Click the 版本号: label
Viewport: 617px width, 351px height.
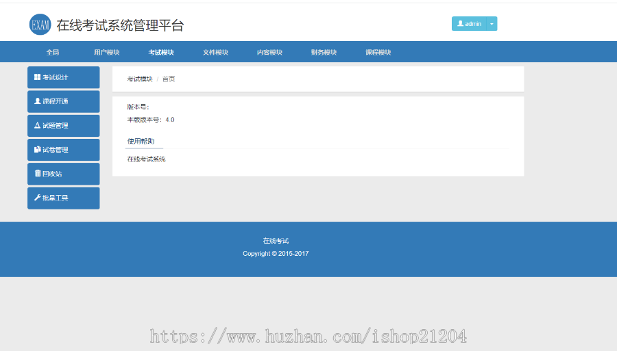pyautogui.click(x=138, y=107)
